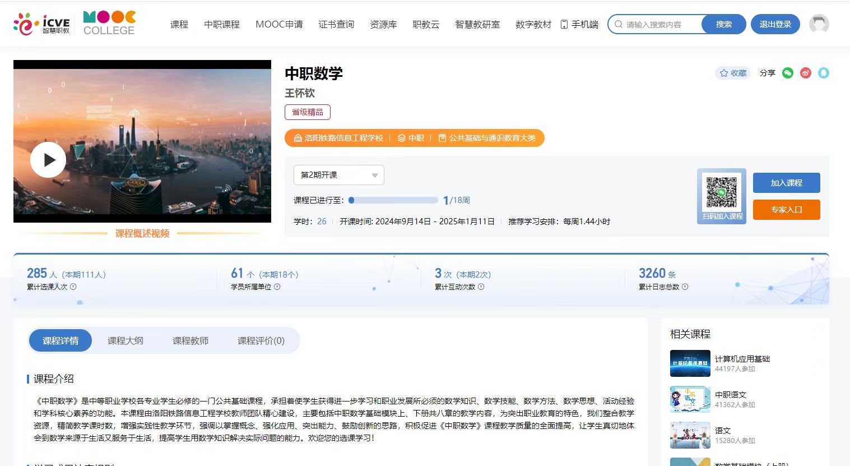
Task: Click info icon beside 累计选课人次
Action: [73, 287]
